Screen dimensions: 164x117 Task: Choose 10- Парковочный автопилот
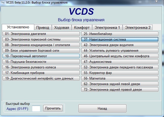pos(41,56)
